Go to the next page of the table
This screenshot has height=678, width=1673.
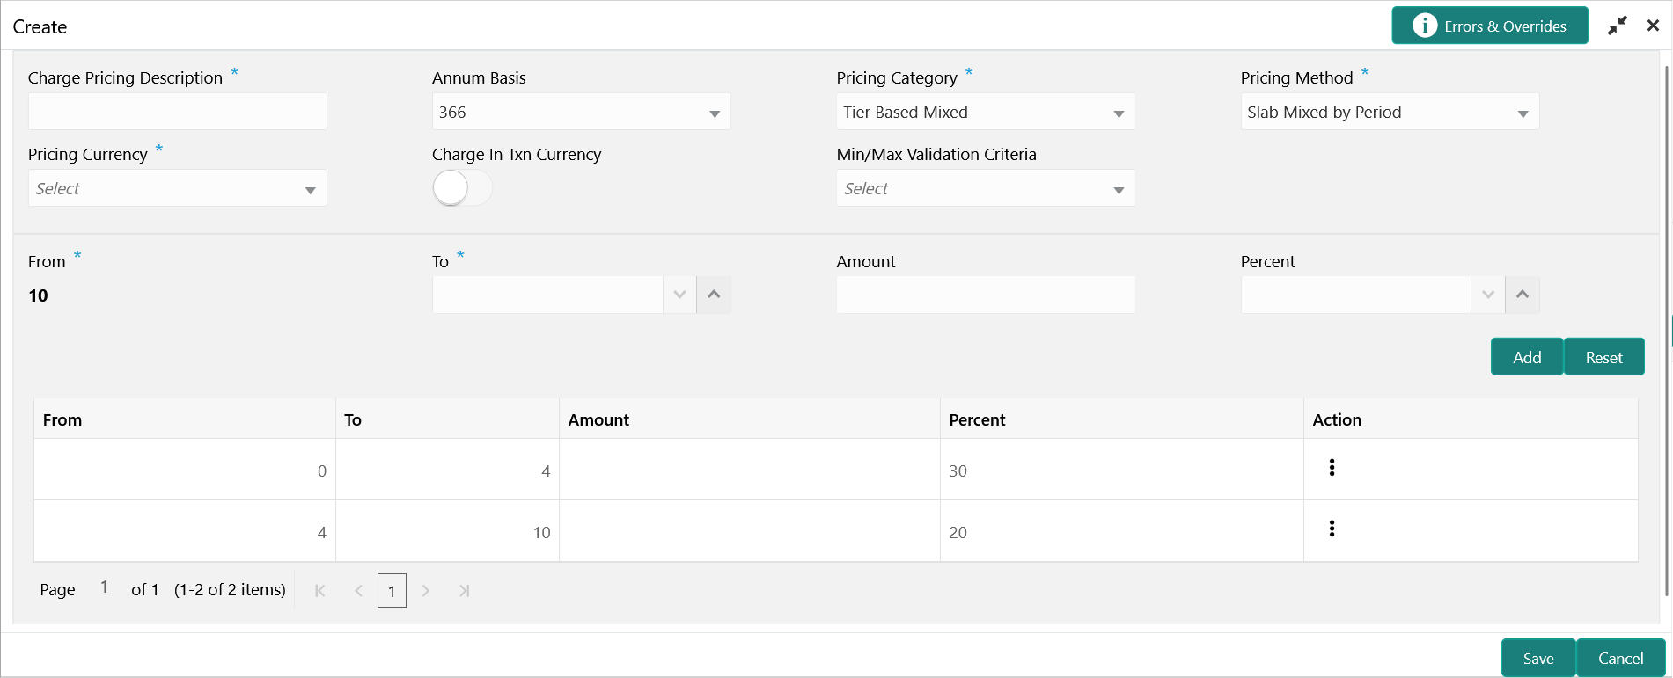coord(426,591)
